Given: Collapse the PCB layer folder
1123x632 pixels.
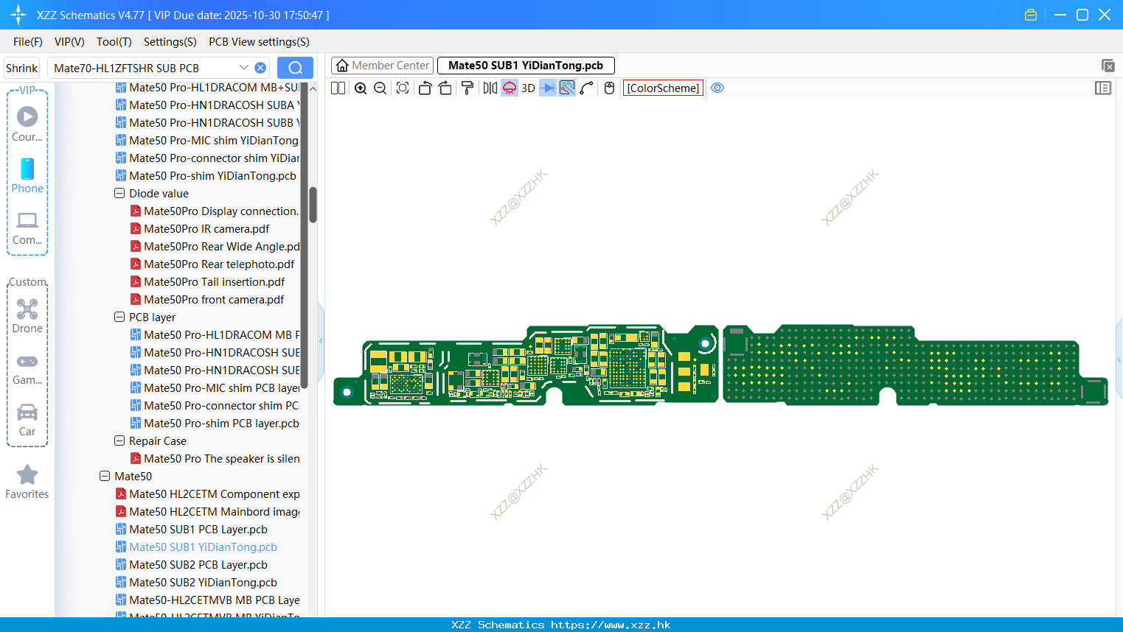Looking at the screenshot, I should tap(119, 317).
